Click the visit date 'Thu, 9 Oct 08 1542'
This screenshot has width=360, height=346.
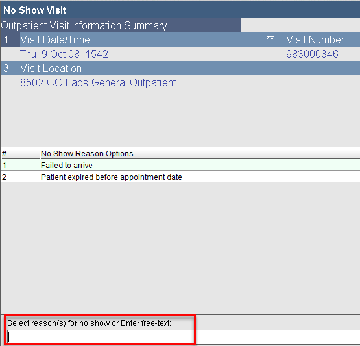pos(64,55)
